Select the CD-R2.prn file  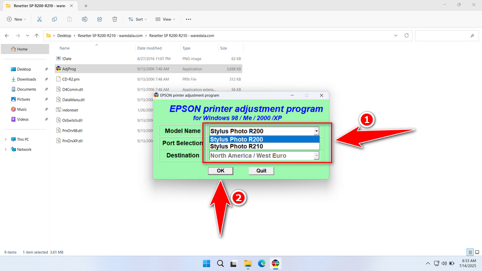point(148,80)
